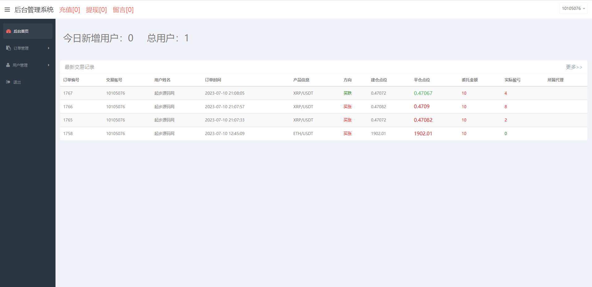Viewport: 592px width, 287px height.
Task: Click the 实际盈亏 column header
Action: [x=512, y=80]
